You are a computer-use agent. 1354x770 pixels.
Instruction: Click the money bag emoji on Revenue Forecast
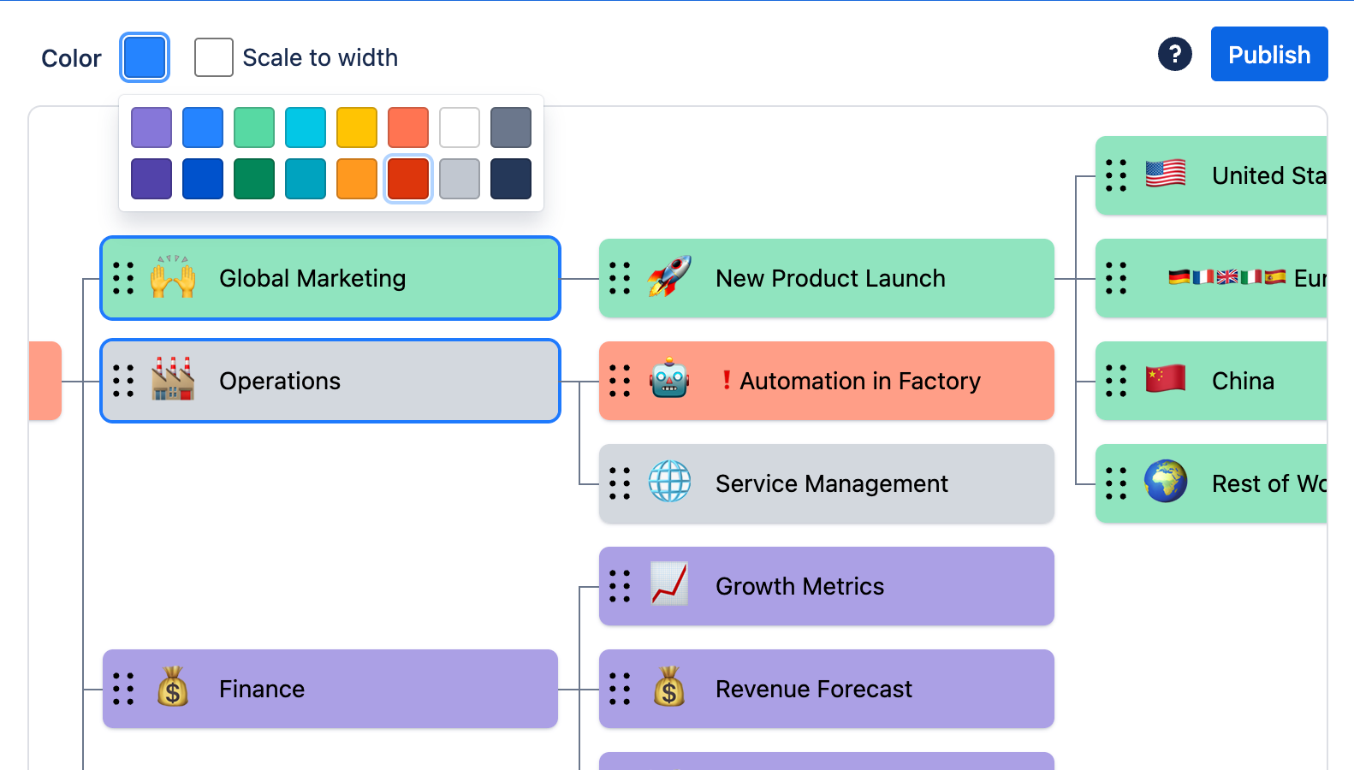coord(669,686)
